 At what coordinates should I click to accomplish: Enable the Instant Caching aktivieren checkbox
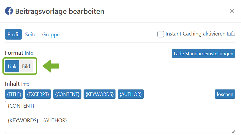[x=161, y=34]
